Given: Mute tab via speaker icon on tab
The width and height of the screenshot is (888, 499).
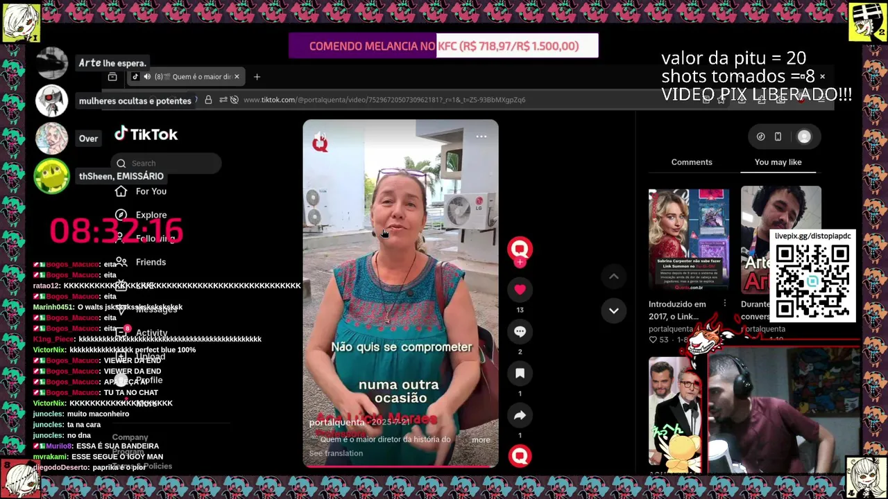Looking at the screenshot, I should [147, 77].
